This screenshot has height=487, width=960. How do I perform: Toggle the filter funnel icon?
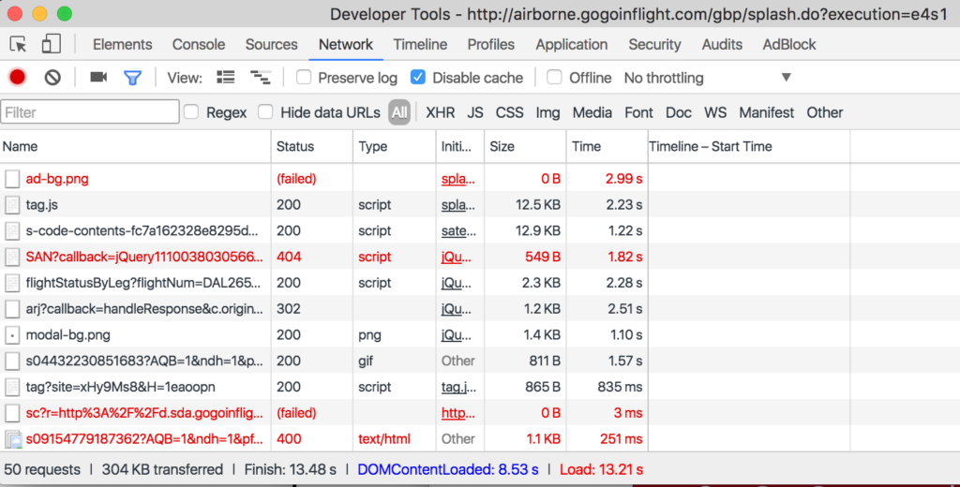coord(132,78)
